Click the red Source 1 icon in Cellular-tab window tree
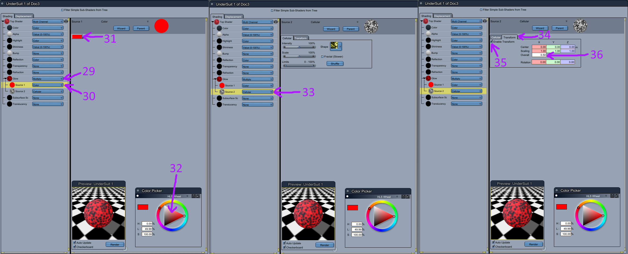 pos(222,86)
